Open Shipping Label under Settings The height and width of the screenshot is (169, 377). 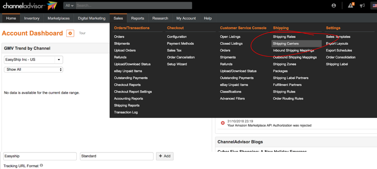pyautogui.click(x=337, y=64)
